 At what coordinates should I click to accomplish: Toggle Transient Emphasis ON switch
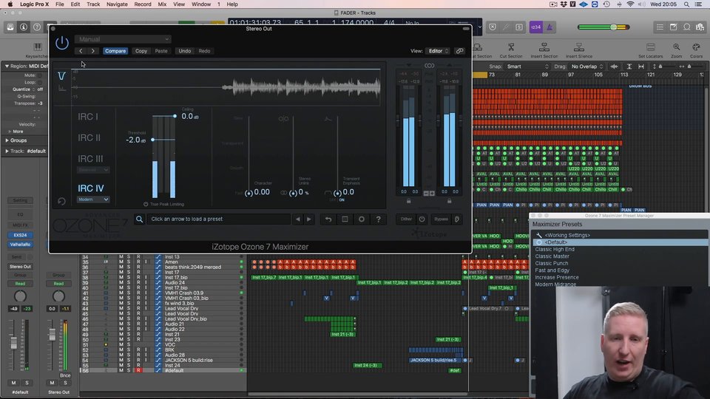tap(342, 200)
